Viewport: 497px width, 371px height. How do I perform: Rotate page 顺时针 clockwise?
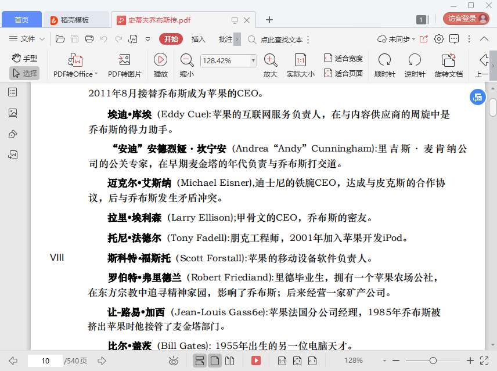pos(384,65)
